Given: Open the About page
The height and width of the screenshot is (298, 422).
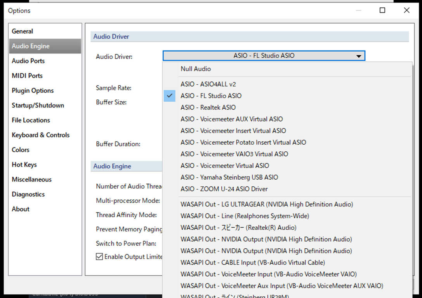Looking at the screenshot, I should coord(45,209).
